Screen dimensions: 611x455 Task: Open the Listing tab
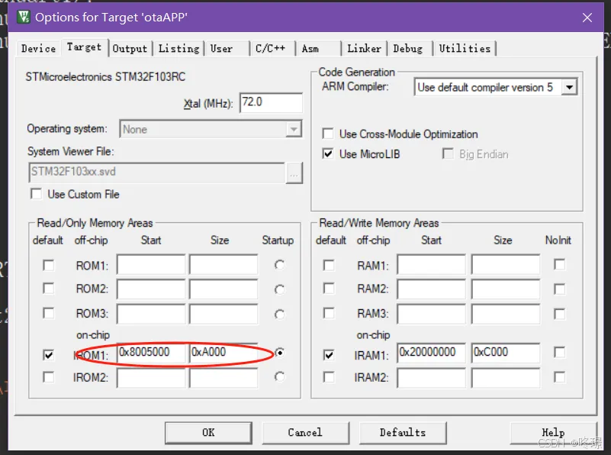(178, 49)
